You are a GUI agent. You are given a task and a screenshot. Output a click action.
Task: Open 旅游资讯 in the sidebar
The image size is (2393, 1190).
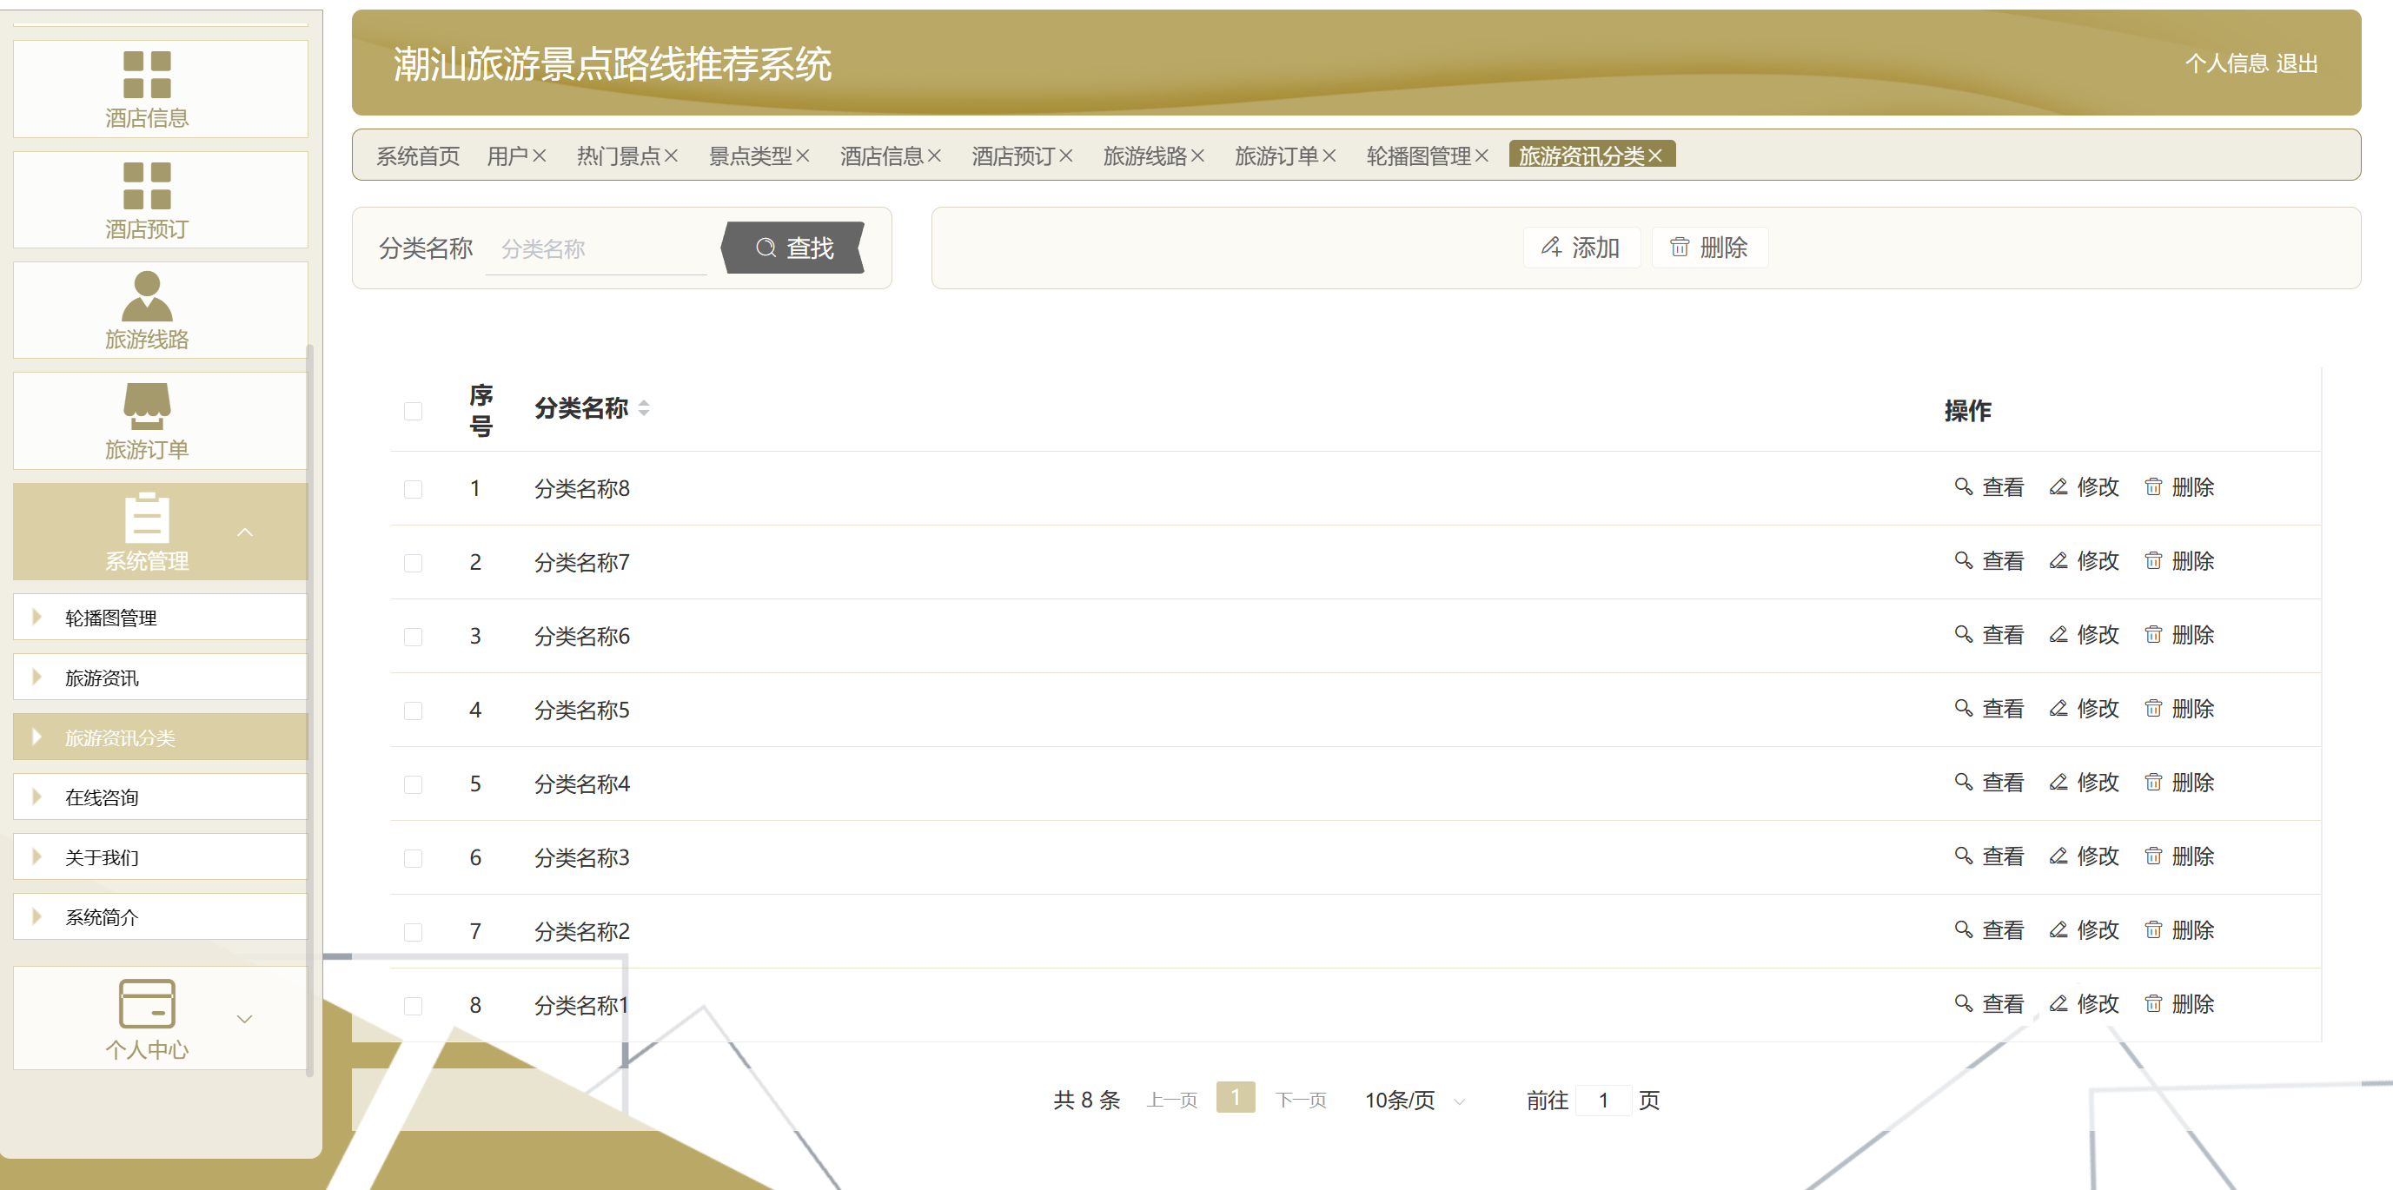click(160, 678)
